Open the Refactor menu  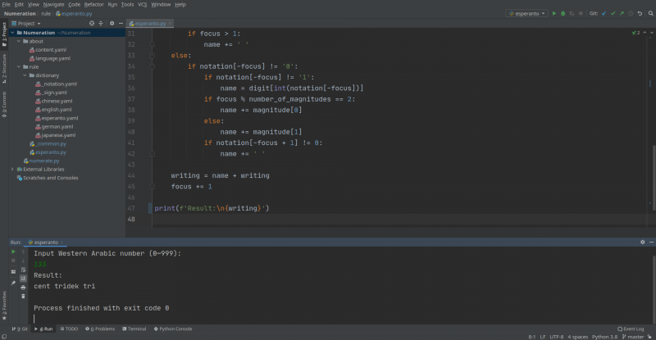click(93, 4)
